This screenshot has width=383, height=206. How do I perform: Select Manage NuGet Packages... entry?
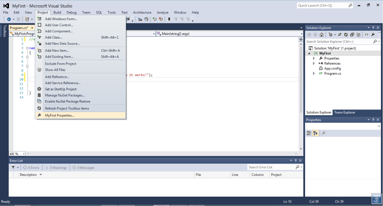81,95
